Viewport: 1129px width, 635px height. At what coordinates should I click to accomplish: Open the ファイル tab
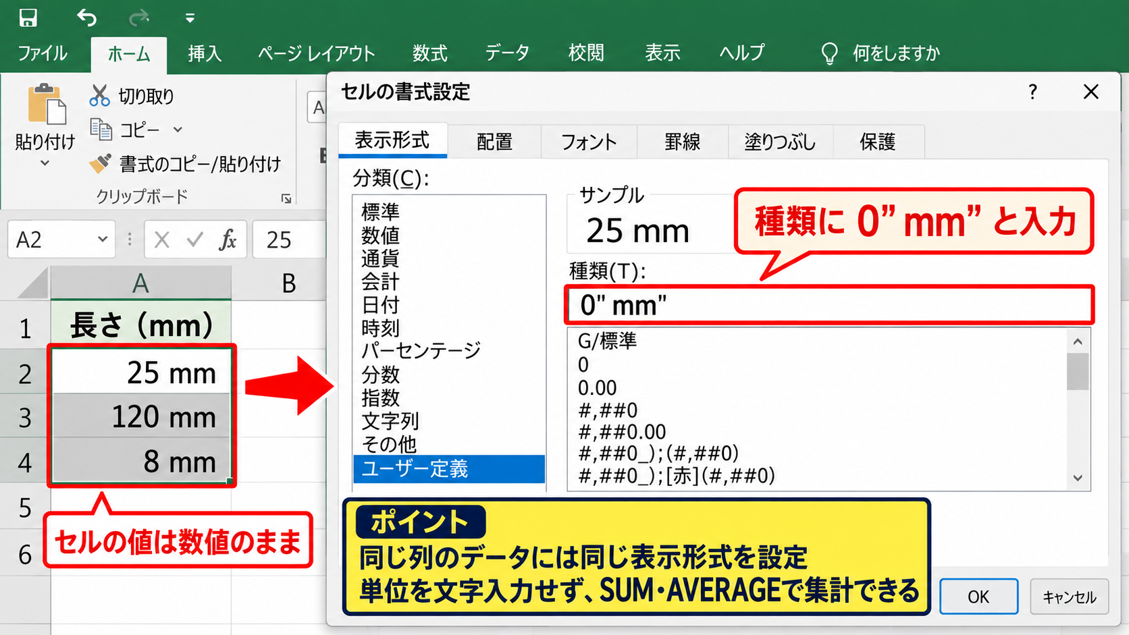click(x=43, y=53)
